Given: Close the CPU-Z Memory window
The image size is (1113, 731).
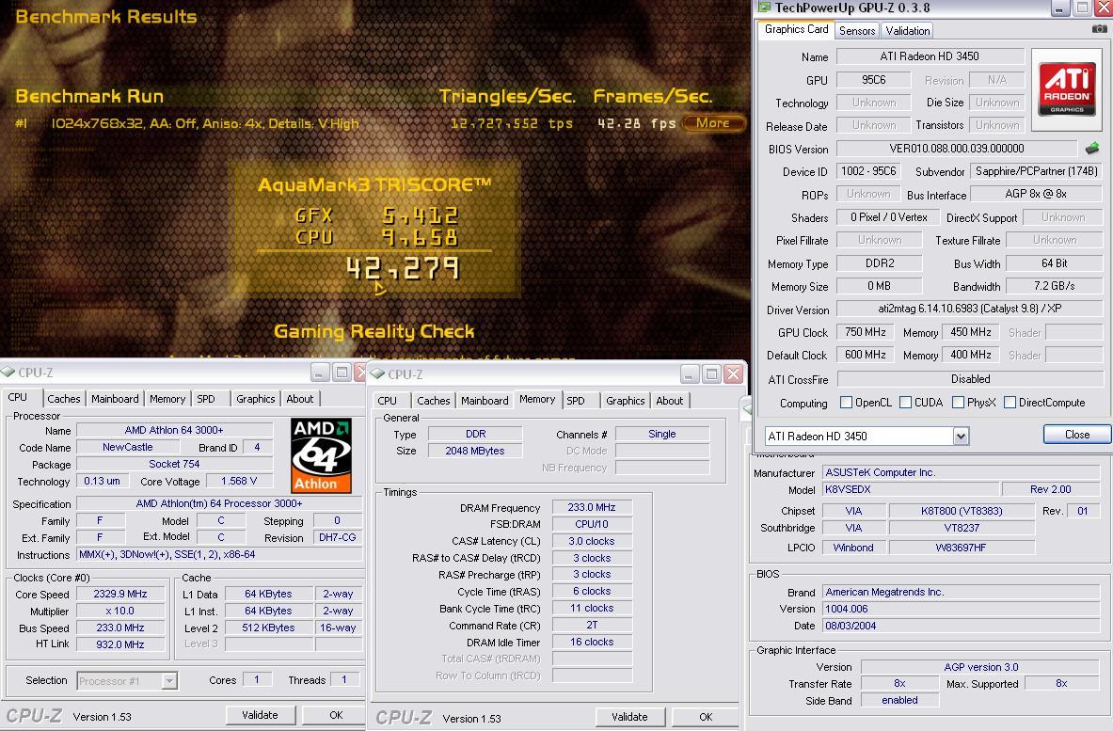Looking at the screenshot, I should (734, 373).
